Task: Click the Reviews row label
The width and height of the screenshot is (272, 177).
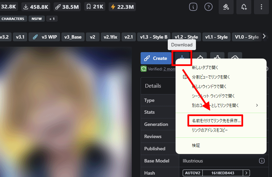Action: (x=153, y=136)
